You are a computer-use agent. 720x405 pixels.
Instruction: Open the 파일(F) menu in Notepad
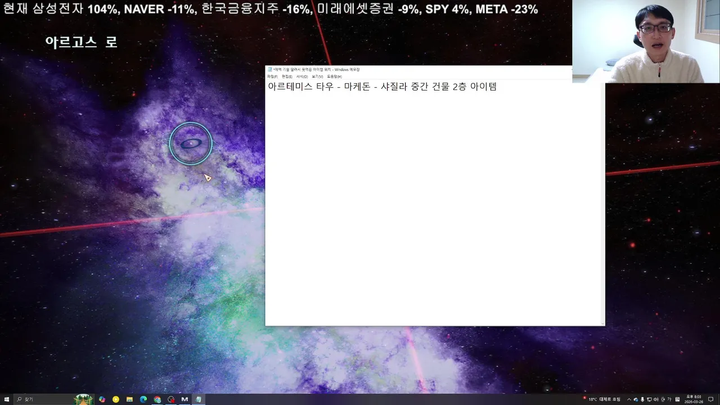(x=272, y=76)
